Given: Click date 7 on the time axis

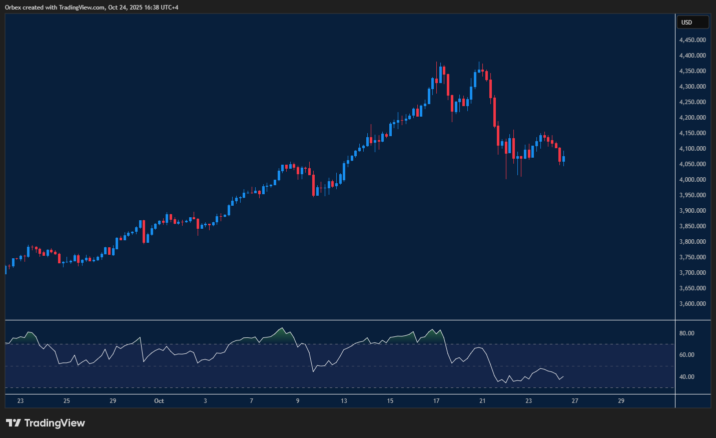Looking at the screenshot, I should (x=252, y=401).
